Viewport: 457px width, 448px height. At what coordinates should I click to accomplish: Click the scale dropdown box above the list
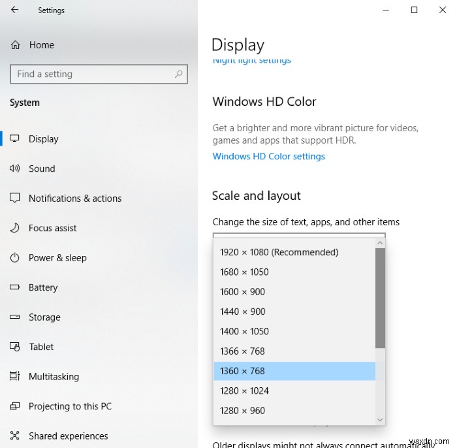(x=299, y=235)
